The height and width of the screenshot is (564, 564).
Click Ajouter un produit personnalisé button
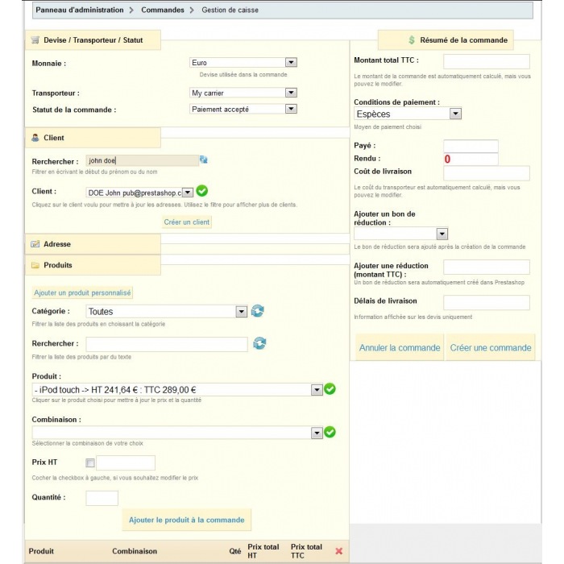tap(82, 292)
